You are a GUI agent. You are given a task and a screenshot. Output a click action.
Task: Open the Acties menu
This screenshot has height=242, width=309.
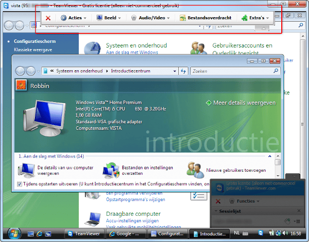(x=74, y=18)
